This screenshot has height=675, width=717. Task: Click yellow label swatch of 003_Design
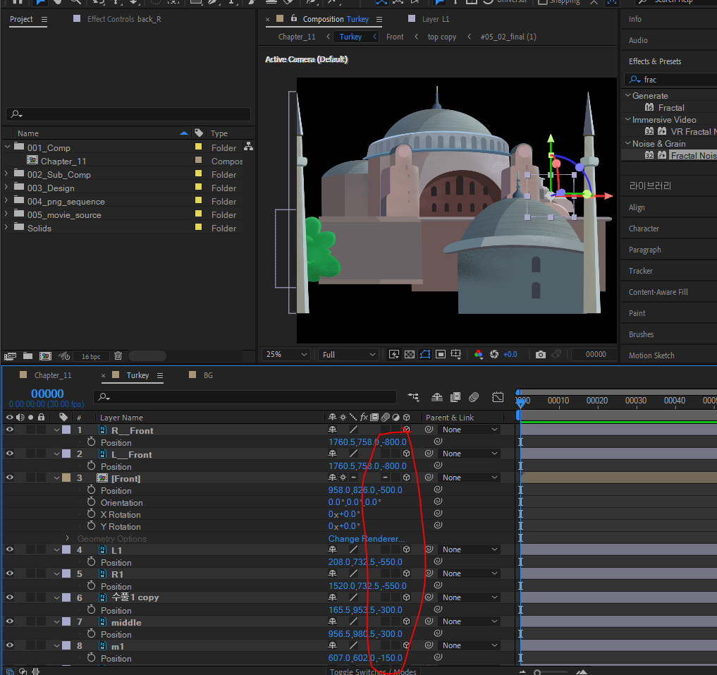click(198, 187)
